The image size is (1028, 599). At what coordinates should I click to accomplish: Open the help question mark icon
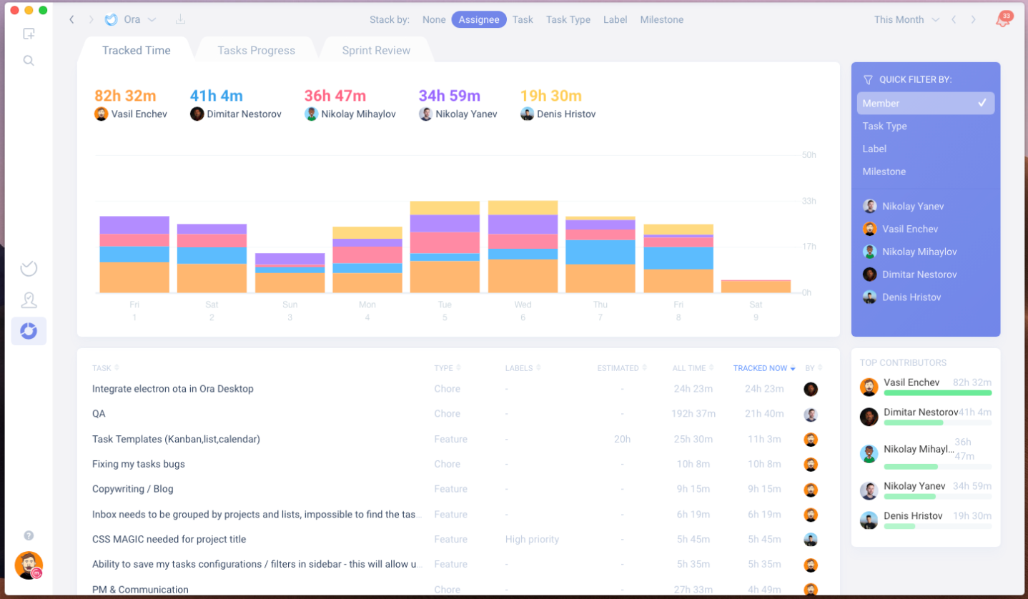[29, 535]
